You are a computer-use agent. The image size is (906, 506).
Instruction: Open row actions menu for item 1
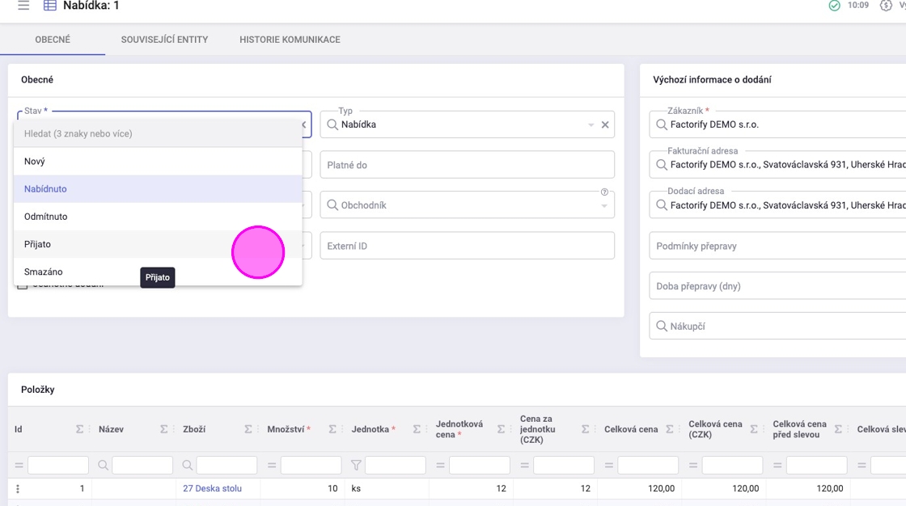point(18,488)
